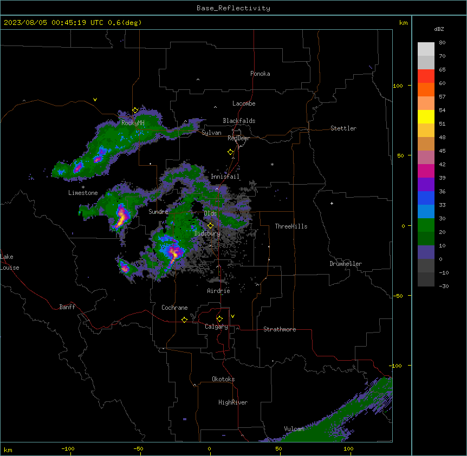The height and width of the screenshot is (456, 467).
Task: Click the RockyMH label
Action: 133,123
